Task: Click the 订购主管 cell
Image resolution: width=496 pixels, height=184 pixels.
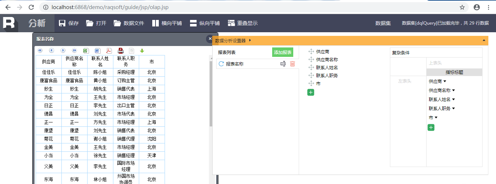Action: click(126, 81)
